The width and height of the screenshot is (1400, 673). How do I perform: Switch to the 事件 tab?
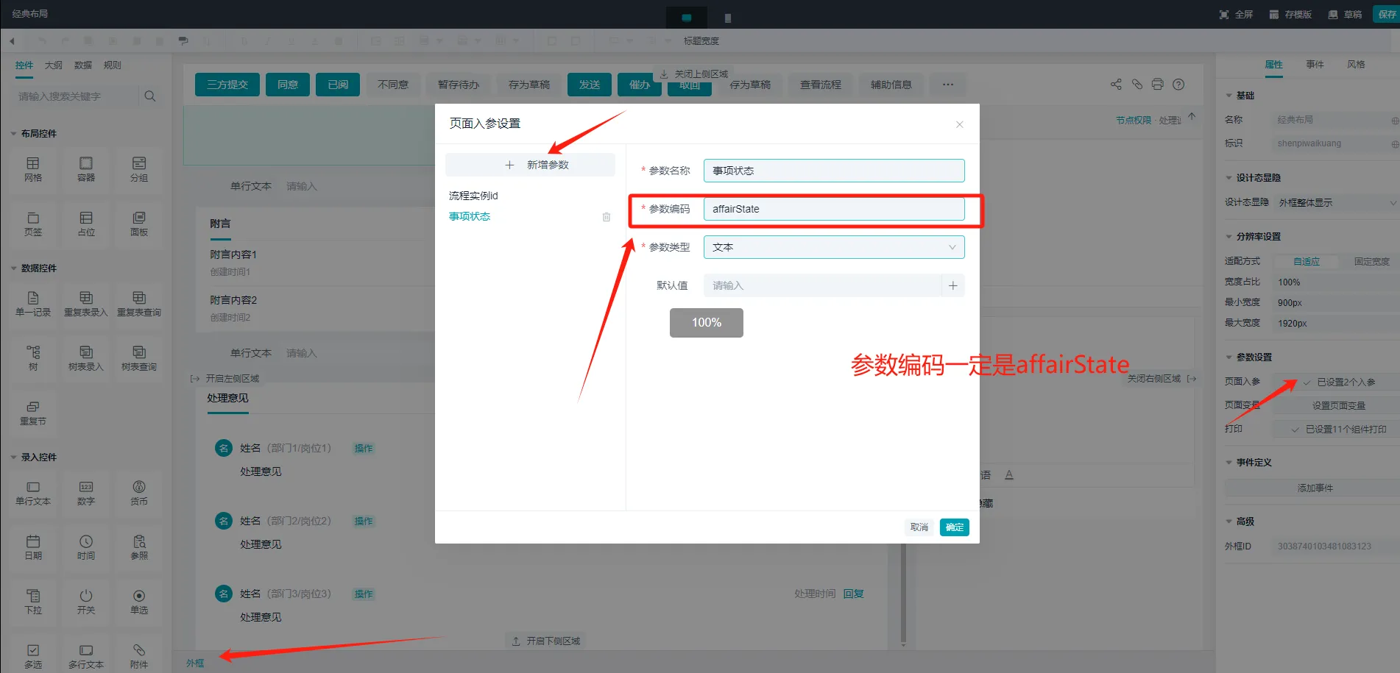click(1315, 65)
